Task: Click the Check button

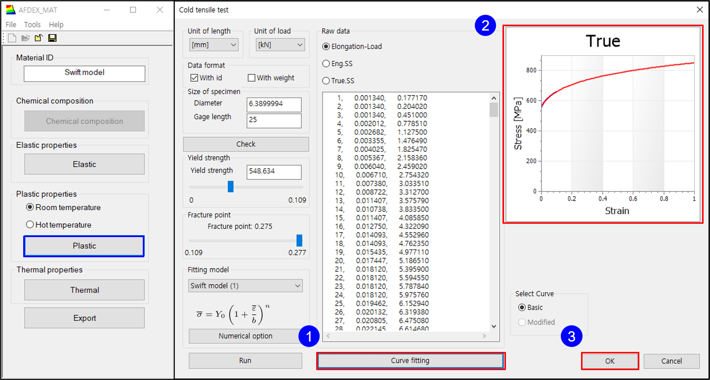Action: coord(246,144)
